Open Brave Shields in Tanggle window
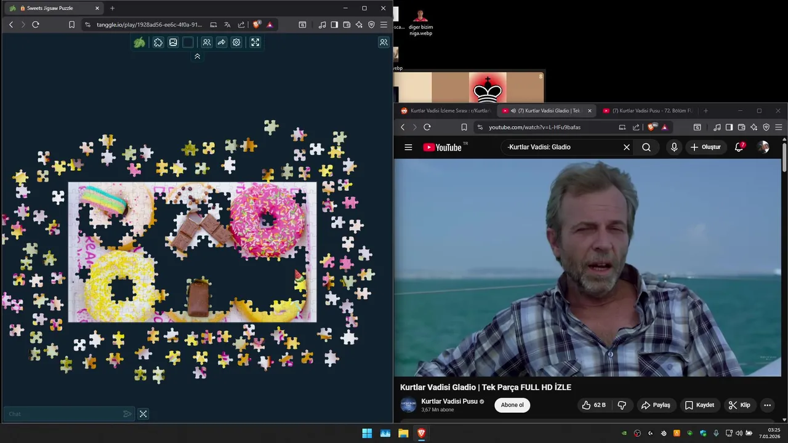 point(257,25)
